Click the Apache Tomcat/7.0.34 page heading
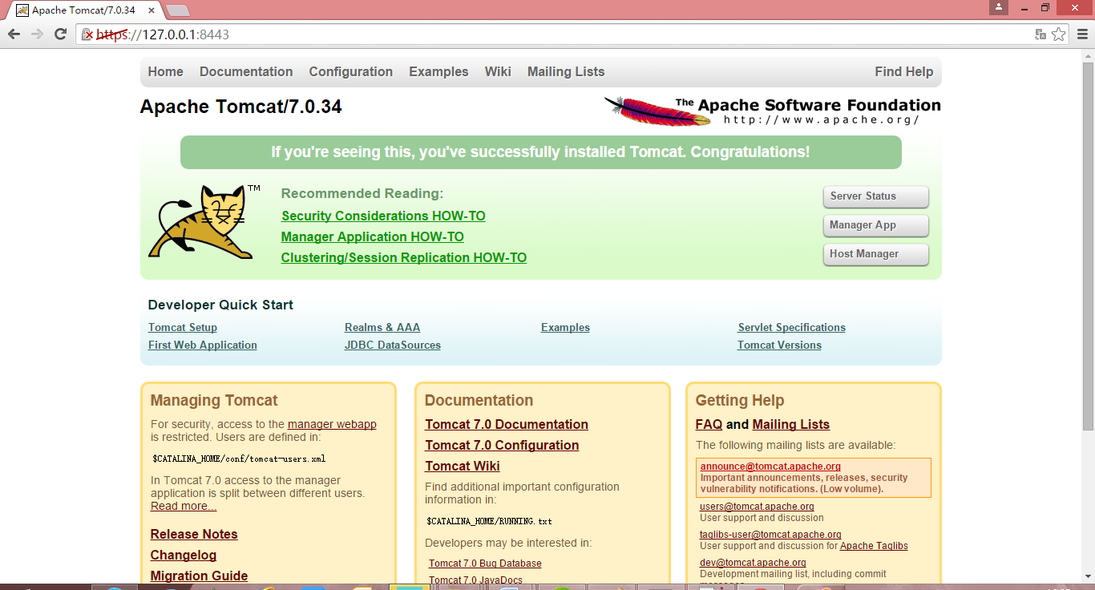Screen dimensions: 1095x590 point(240,107)
